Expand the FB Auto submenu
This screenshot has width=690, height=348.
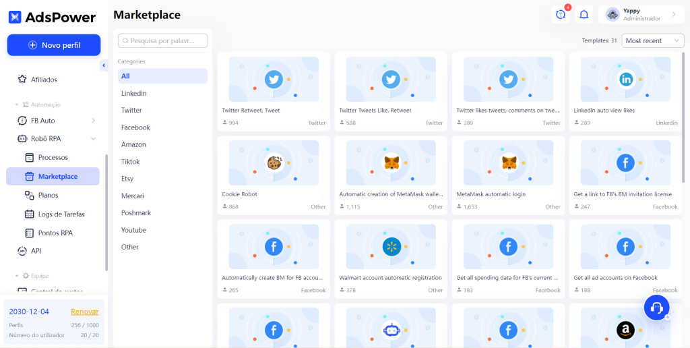(x=93, y=121)
